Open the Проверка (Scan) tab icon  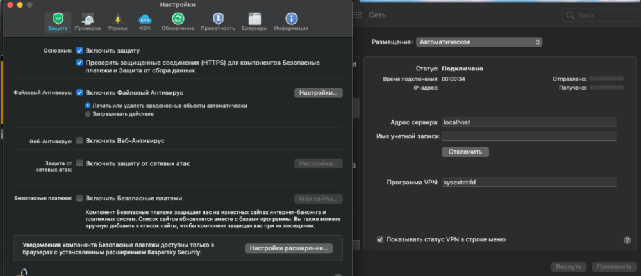[87, 19]
